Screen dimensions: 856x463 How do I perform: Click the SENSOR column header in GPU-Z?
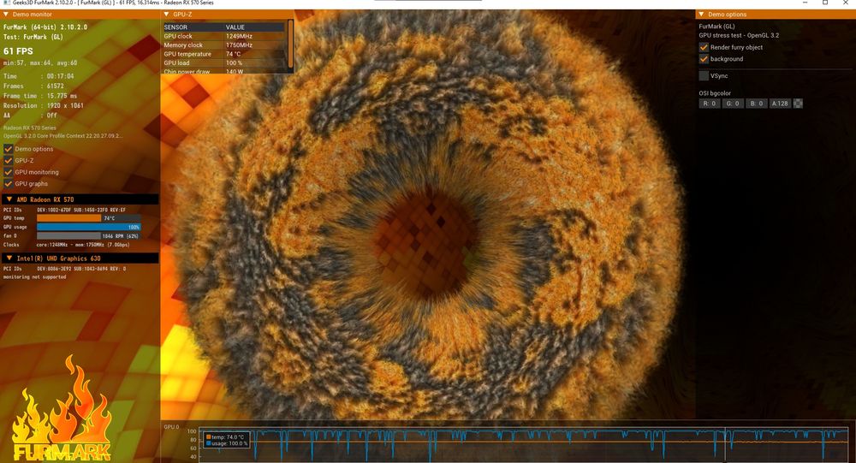(x=175, y=27)
